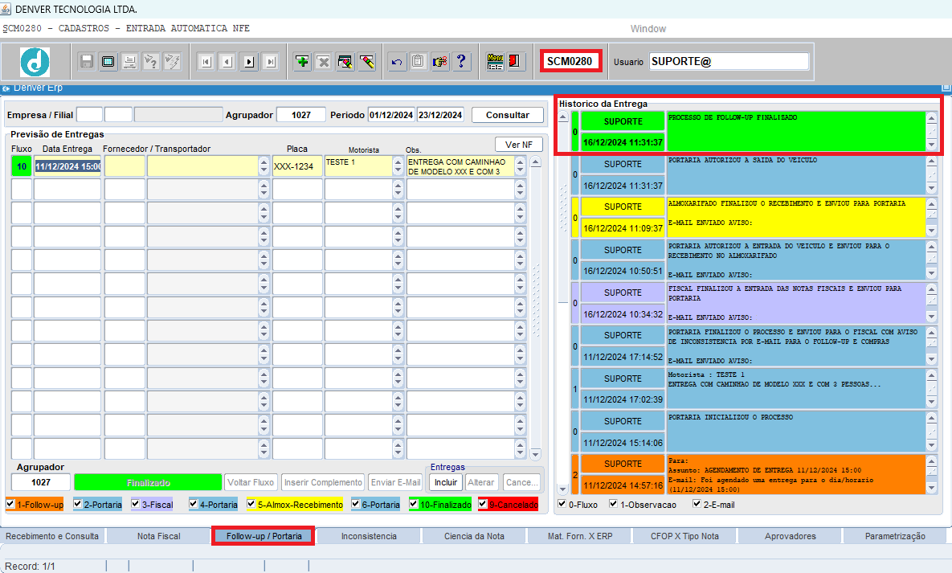Click the clipboard paste icon
This screenshot has width=952, height=573.
pos(419,61)
